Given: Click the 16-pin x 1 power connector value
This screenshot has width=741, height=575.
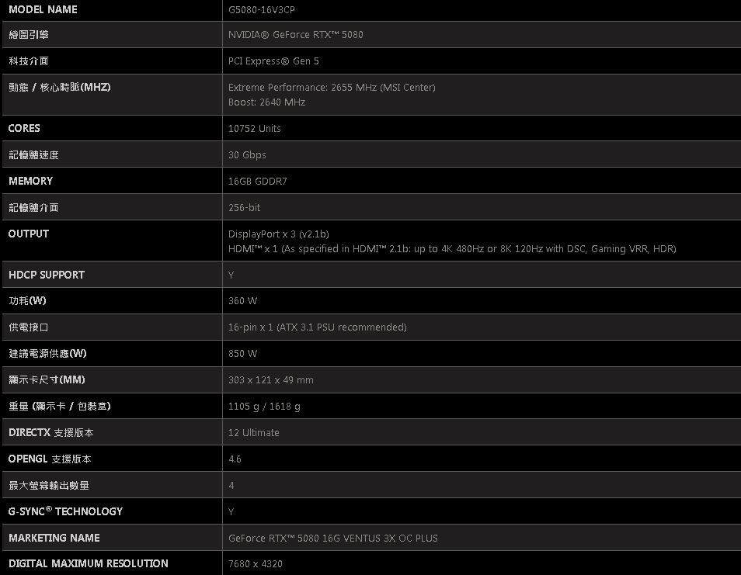Looking at the screenshot, I should click(317, 327).
